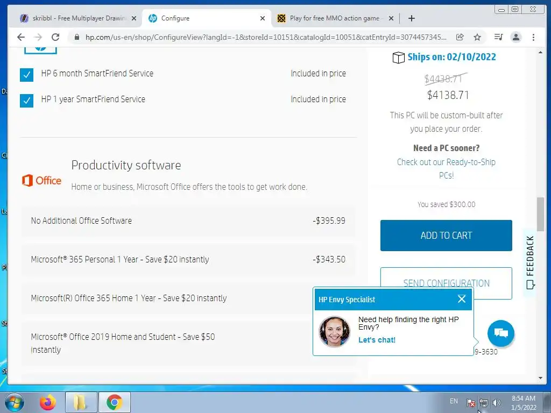Select No Additional Office Software option
This screenshot has height=413, width=551.
188,221
